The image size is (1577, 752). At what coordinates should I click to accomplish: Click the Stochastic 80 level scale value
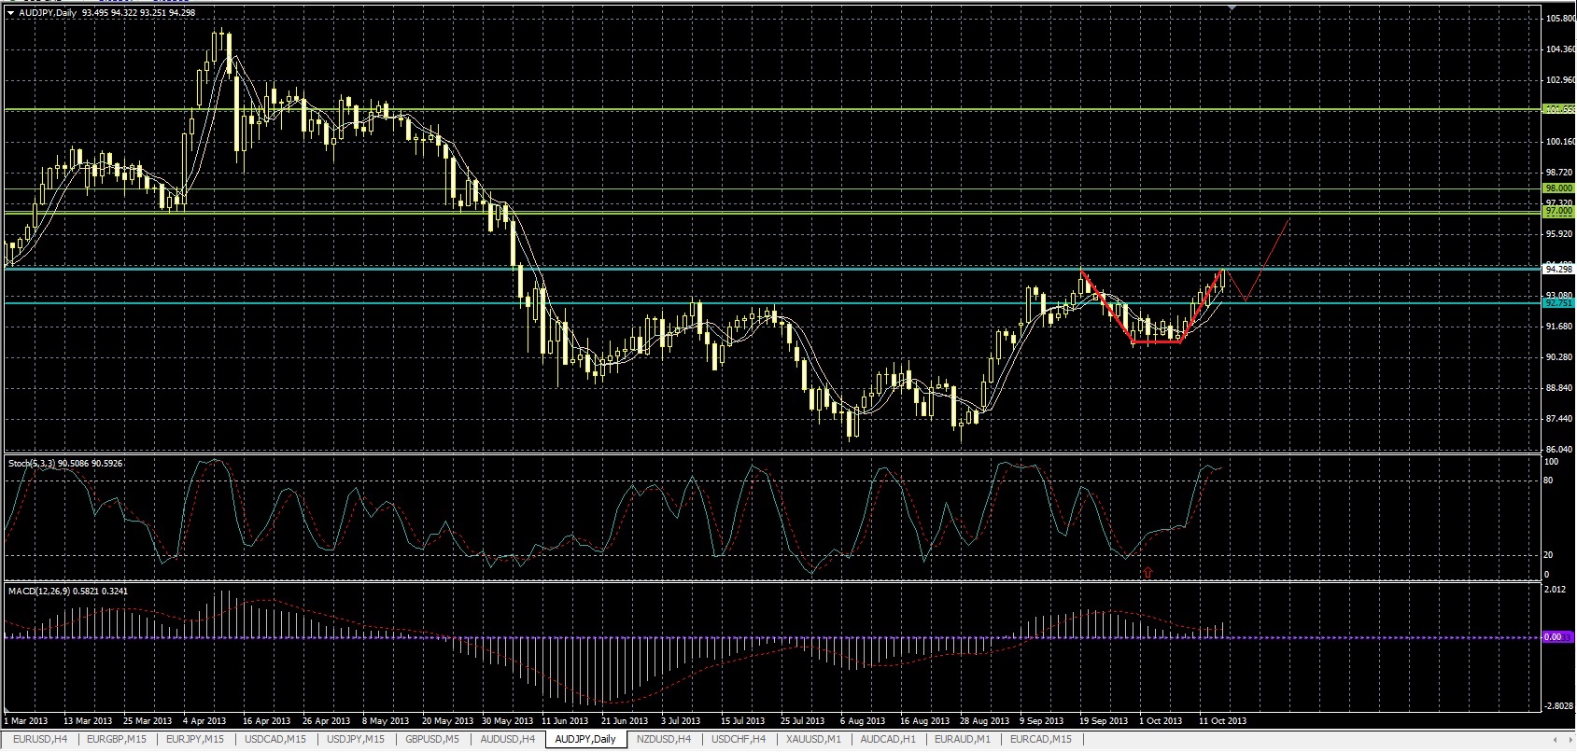(1550, 480)
